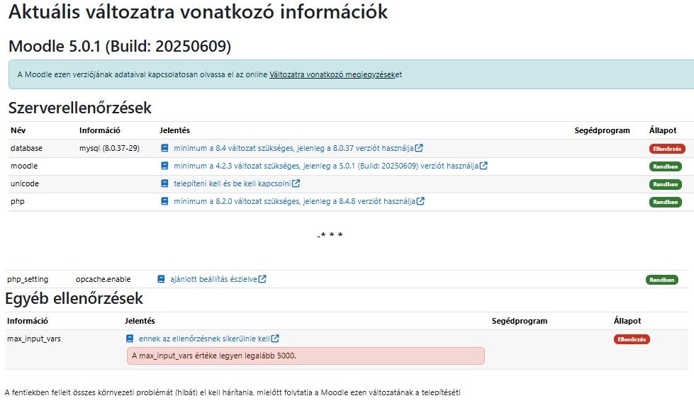Viewport: 694px width, 403px height.
Task: Select the 'mysql (8.0.37-29)' information cell
Action: click(109, 148)
